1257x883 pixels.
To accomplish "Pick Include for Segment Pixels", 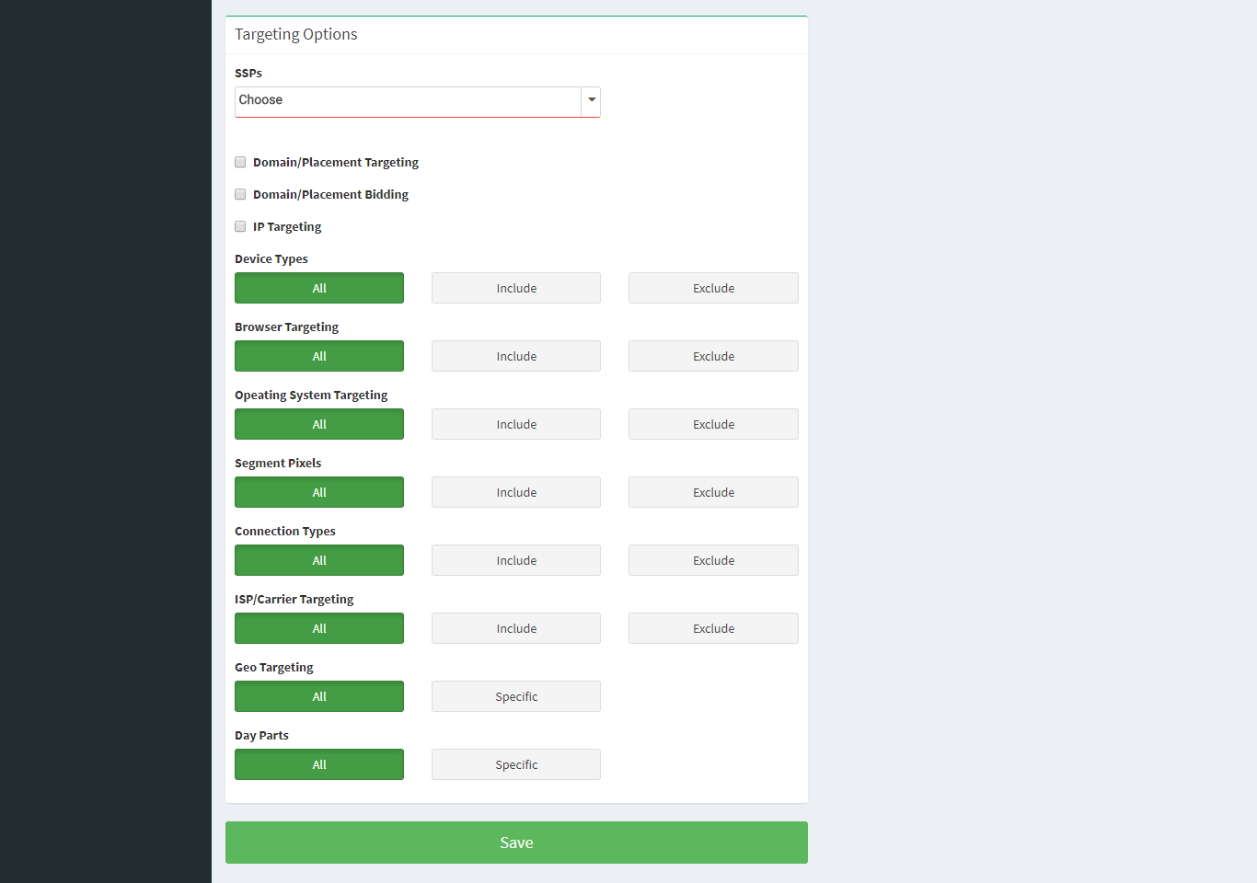I will tap(516, 492).
